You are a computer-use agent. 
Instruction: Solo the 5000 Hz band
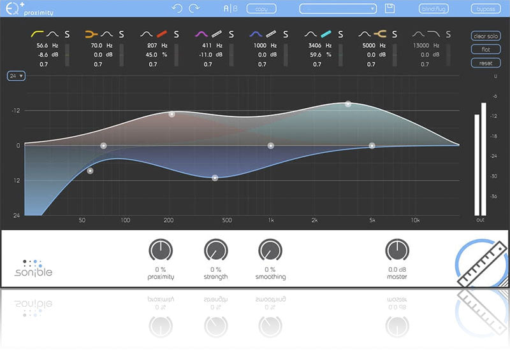pyautogui.click(x=395, y=34)
